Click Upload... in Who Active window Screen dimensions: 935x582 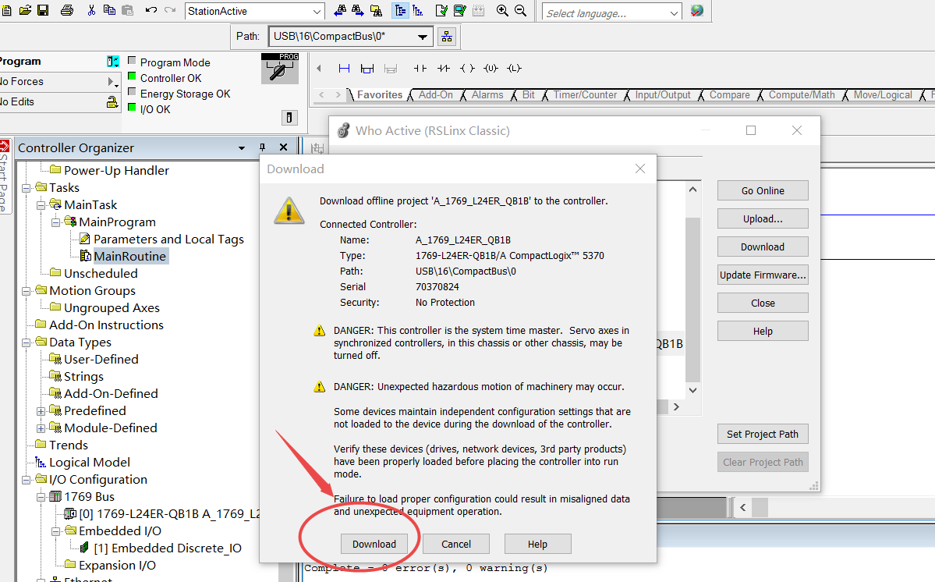click(x=763, y=219)
